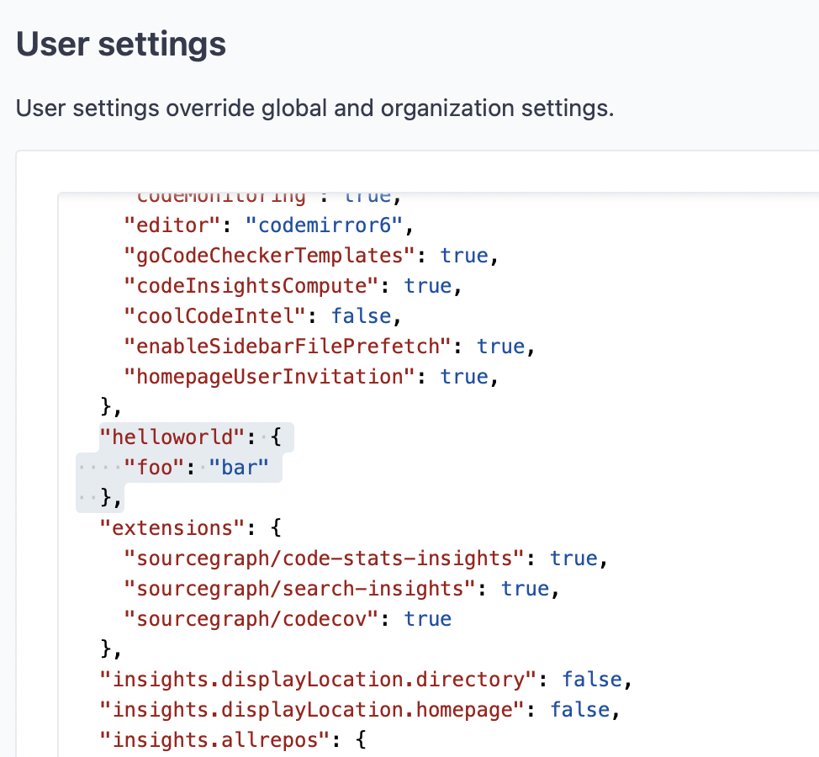819x757 pixels.
Task: Click the true value of sourcegraph/codecov
Action: [x=428, y=619]
